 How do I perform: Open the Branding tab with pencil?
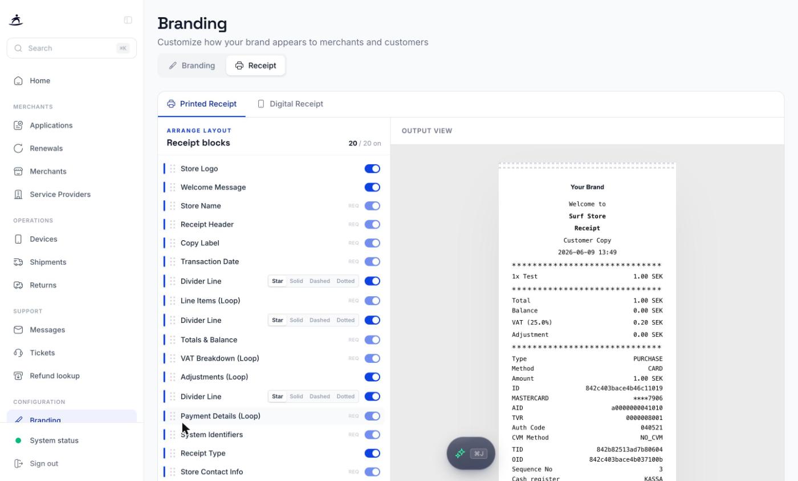click(x=192, y=66)
